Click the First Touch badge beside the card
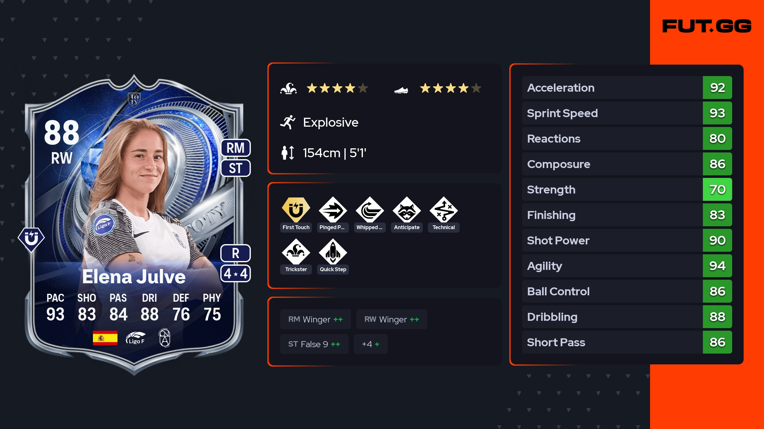Viewport: 764px width, 429px height. coord(31,239)
